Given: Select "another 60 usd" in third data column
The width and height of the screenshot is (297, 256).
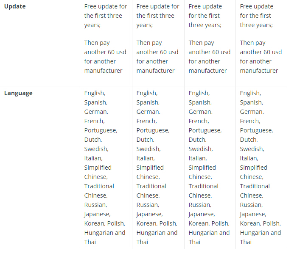Looking at the screenshot, I should coord(210,52).
